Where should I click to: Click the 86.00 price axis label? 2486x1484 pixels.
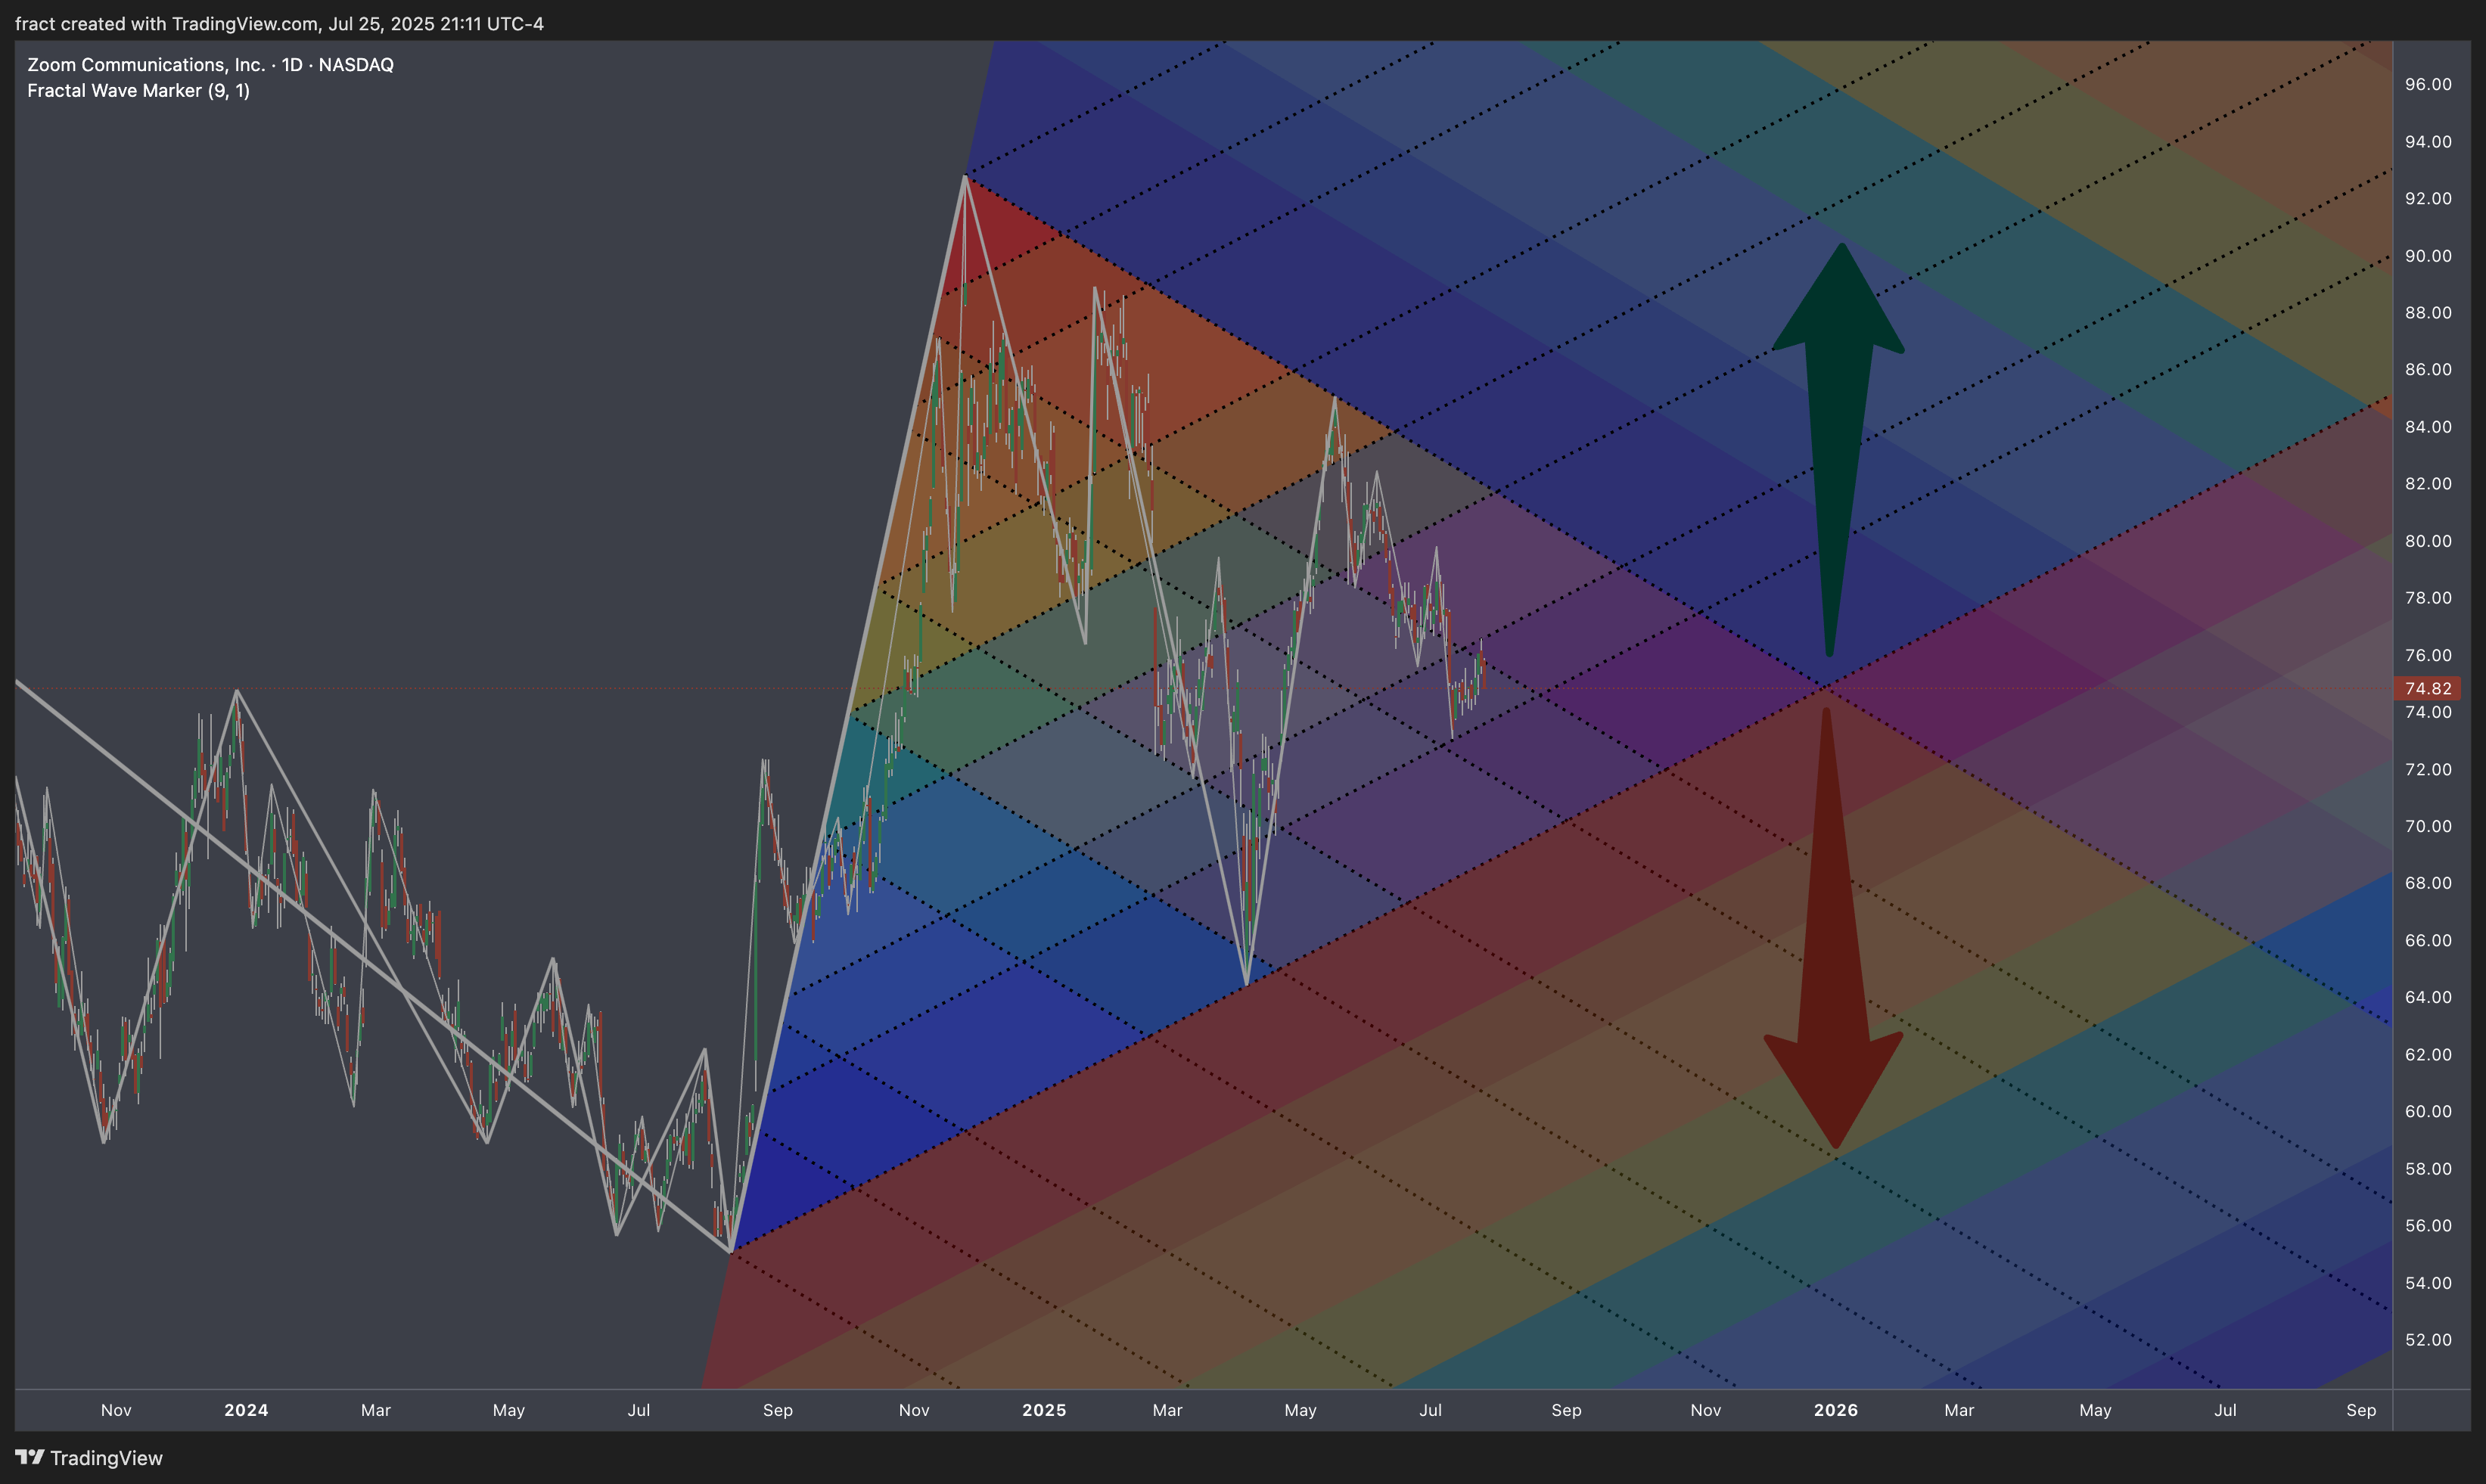pyautogui.click(x=2428, y=369)
